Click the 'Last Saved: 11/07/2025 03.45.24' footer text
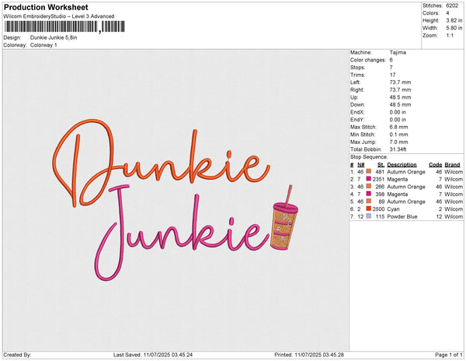466x361 pixels. [153, 355]
